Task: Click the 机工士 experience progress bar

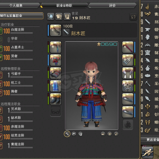Action: click(21, 86)
